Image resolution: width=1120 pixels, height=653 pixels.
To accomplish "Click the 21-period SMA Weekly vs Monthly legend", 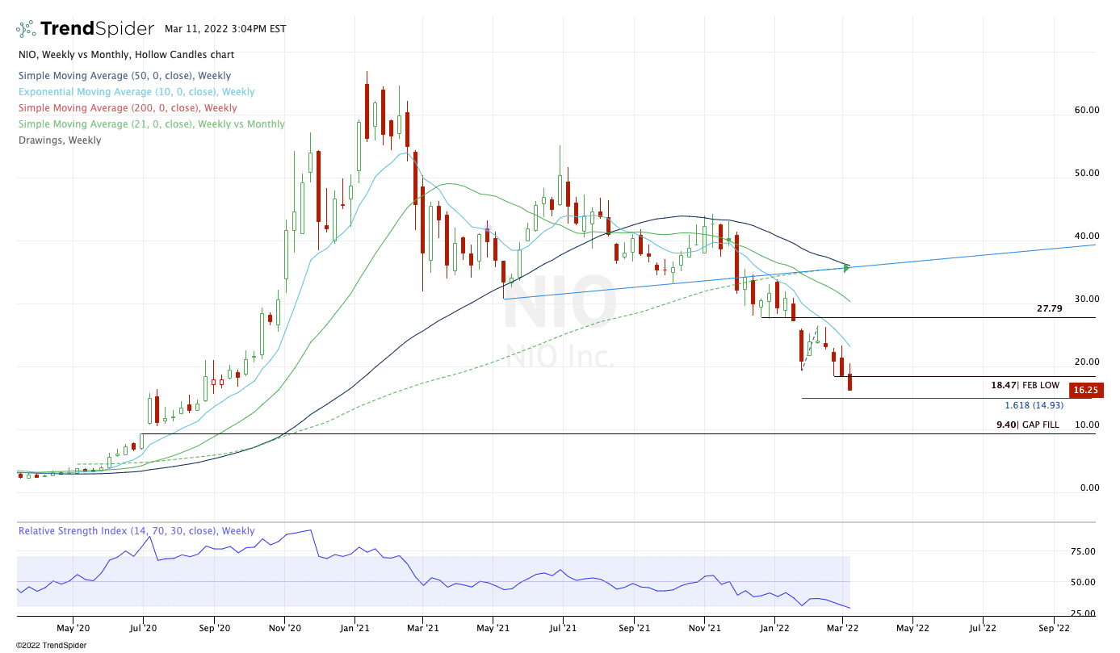I will 152,124.
